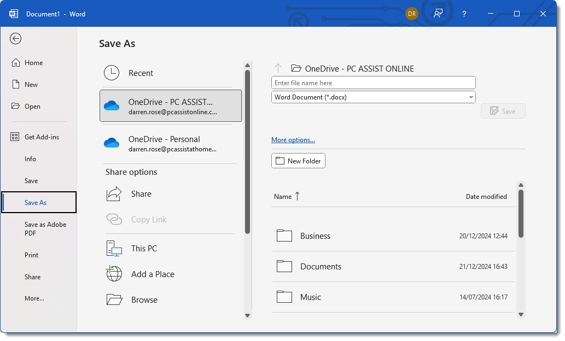The width and height of the screenshot is (565, 341).
Task: Navigate up one folder level arrow
Action: pos(278,68)
